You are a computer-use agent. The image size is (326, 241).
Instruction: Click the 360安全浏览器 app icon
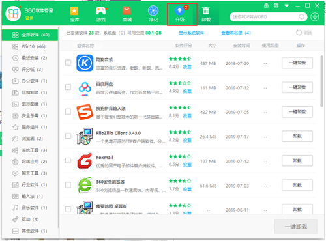[x=85, y=185]
